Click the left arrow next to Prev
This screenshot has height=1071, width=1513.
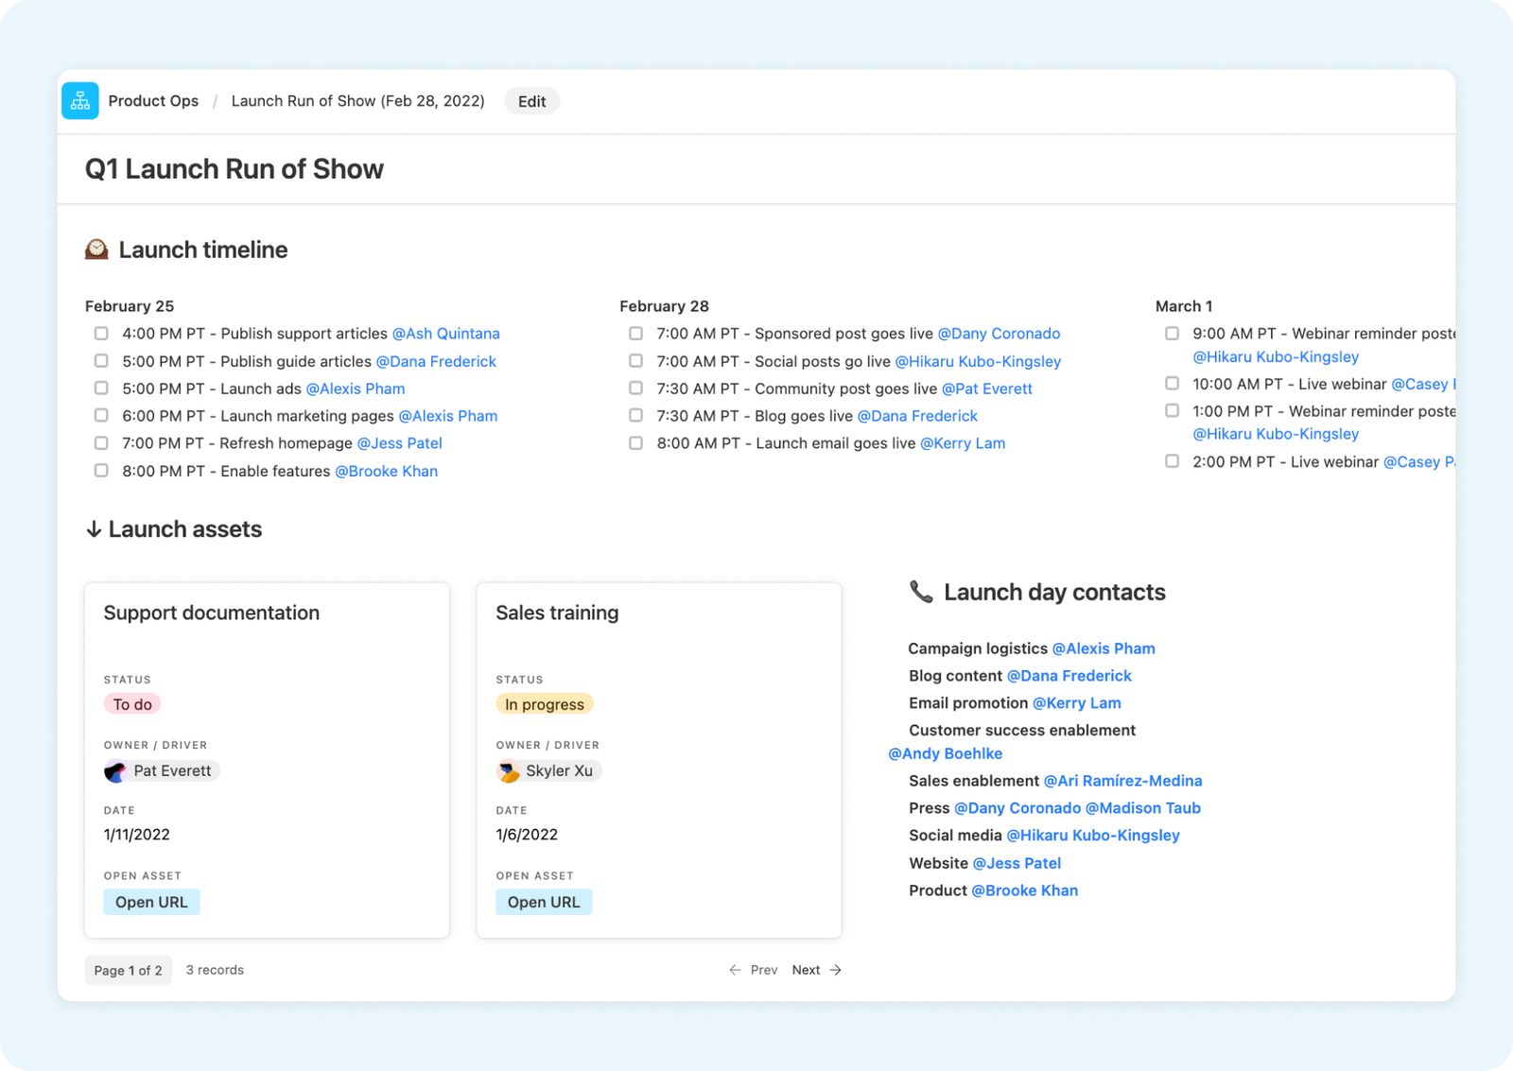coord(735,970)
